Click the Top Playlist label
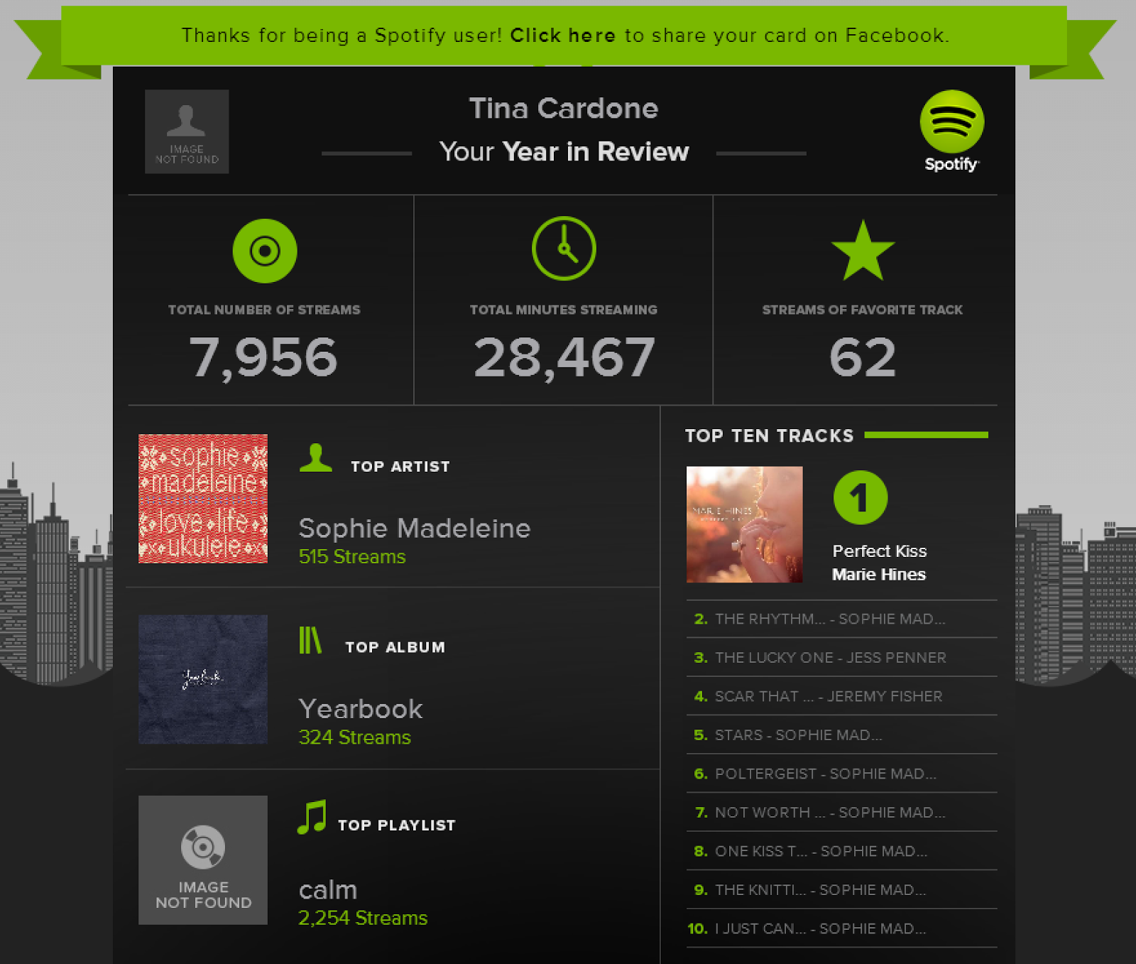 pos(397,825)
